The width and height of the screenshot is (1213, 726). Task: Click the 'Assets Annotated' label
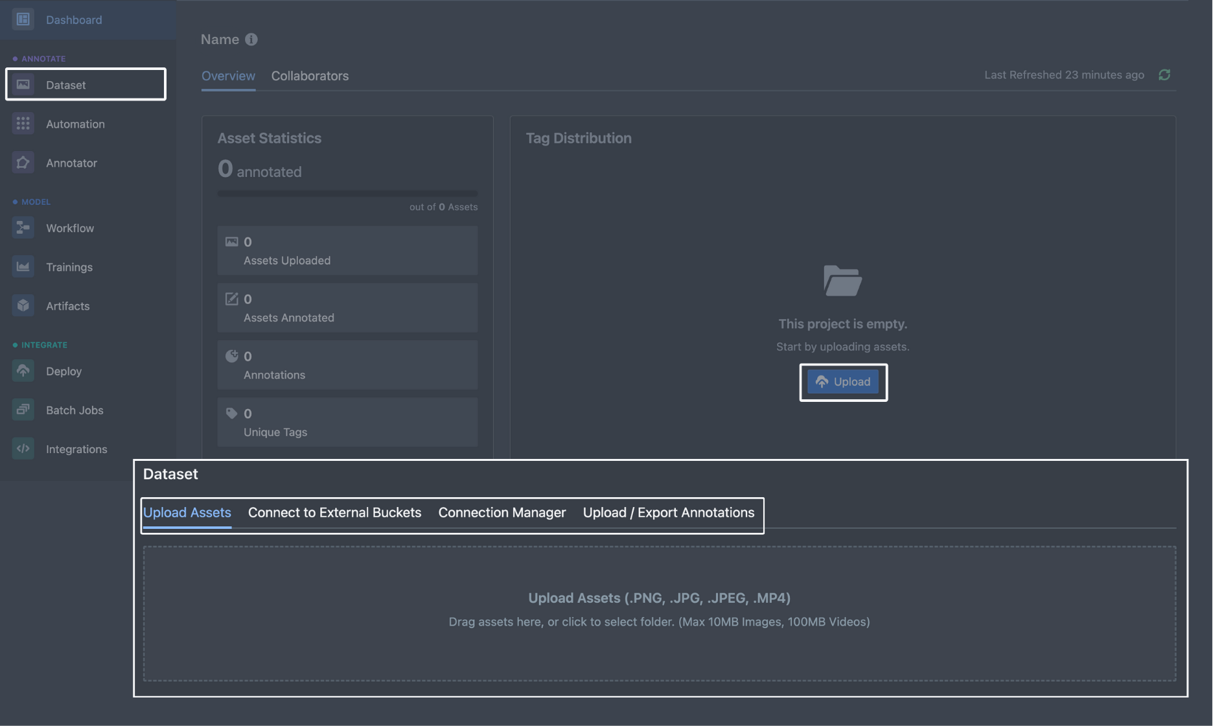coord(289,317)
